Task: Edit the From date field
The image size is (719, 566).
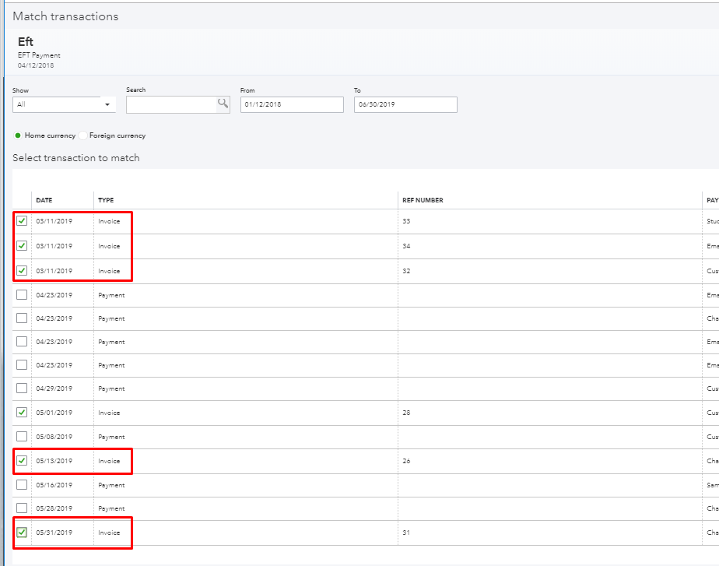Action: tap(291, 104)
